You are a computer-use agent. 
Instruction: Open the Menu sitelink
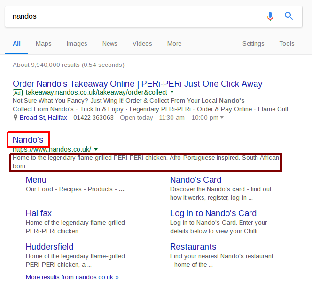(36, 180)
